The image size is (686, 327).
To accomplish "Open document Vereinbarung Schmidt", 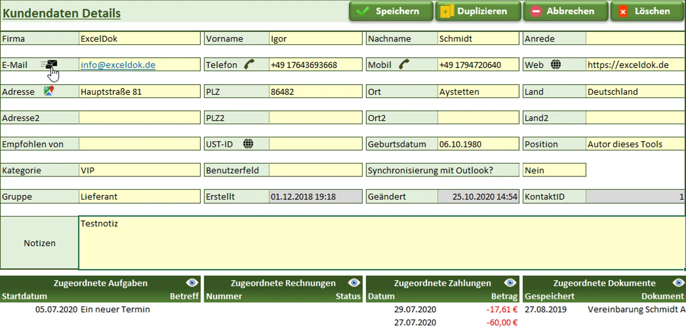I will 636,309.
